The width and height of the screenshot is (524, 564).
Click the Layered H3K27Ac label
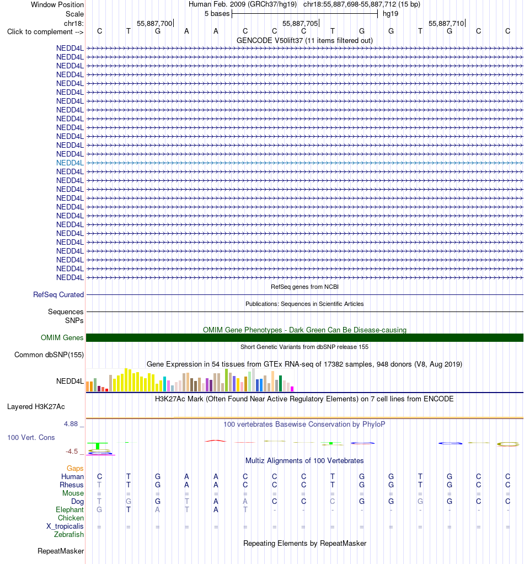point(36,407)
